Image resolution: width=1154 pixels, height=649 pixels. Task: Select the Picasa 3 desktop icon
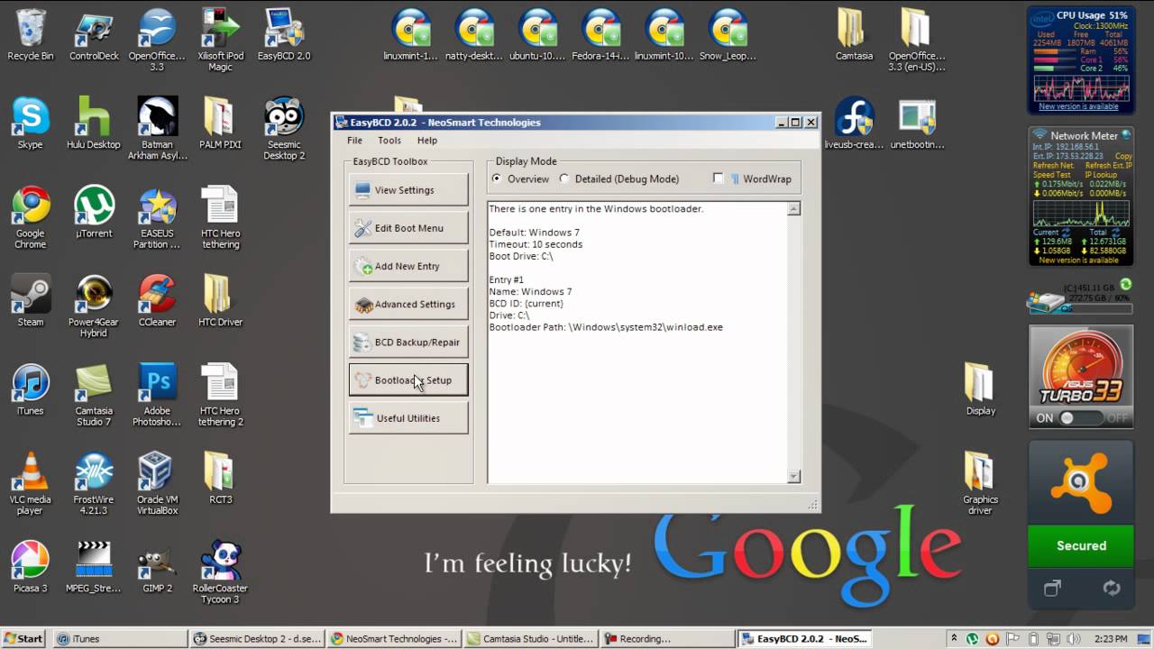31,565
